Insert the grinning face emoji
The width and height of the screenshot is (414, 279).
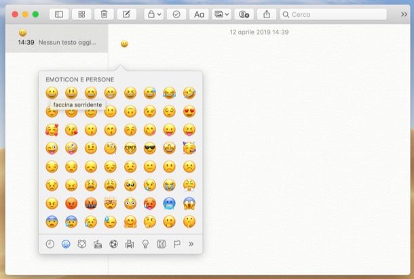tap(52, 93)
